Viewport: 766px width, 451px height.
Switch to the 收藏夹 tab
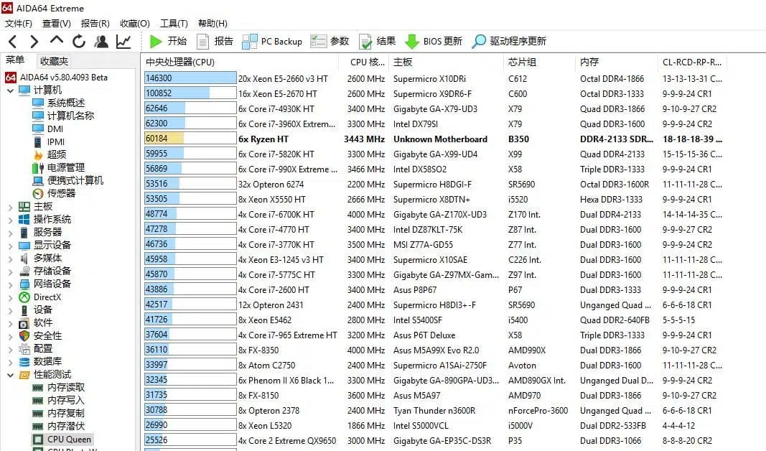[55, 61]
